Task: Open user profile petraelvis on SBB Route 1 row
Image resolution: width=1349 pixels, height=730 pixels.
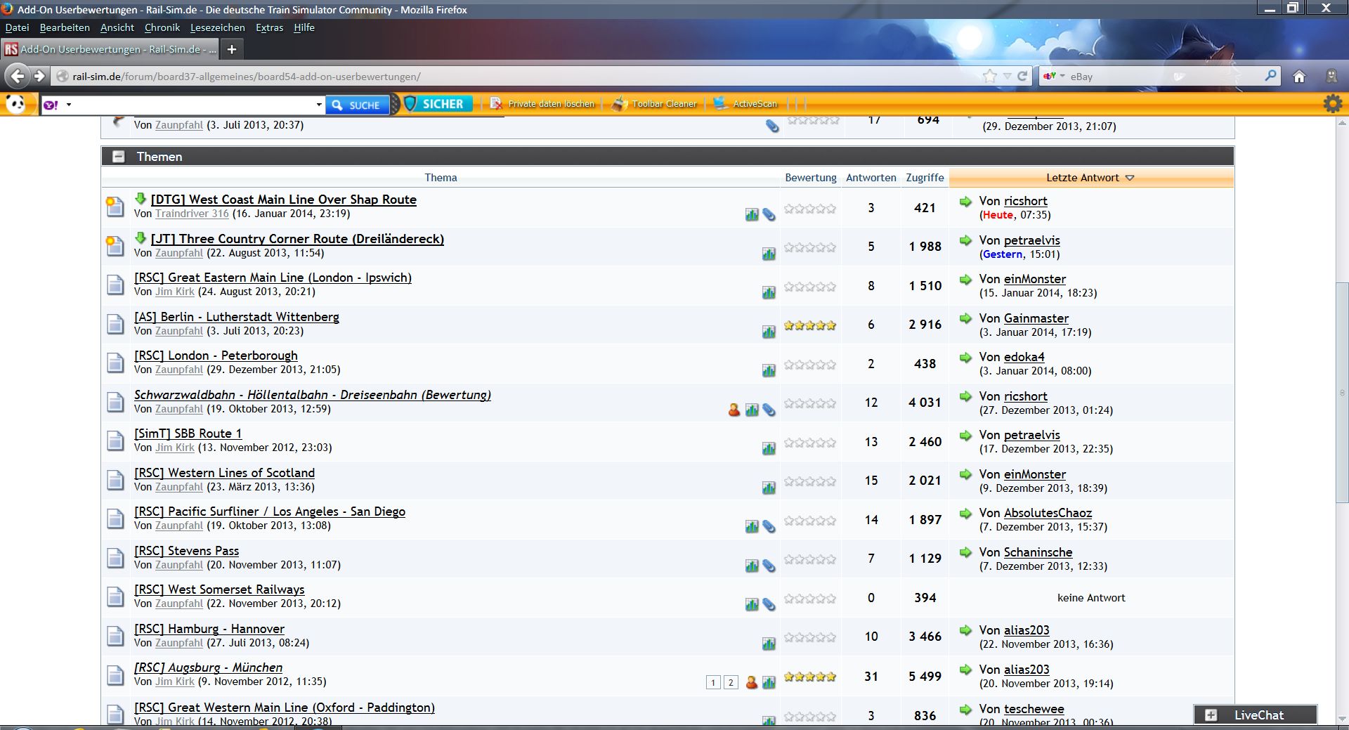Action: click(x=1031, y=435)
